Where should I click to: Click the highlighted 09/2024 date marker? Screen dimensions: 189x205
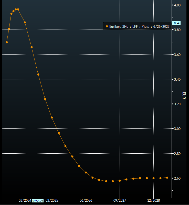pos(38,201)
